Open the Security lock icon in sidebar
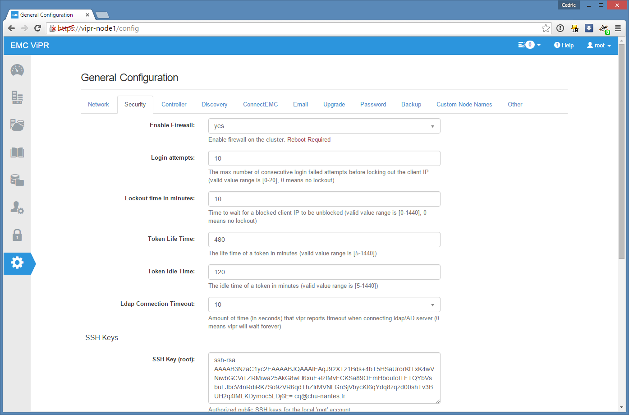Screen dimensions: 629x415 coord(17,235)
